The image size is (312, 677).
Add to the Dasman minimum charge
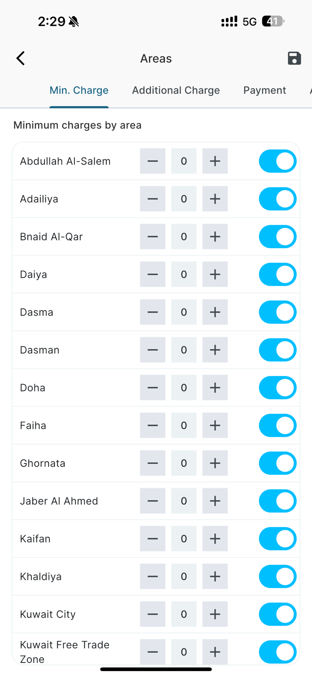click(215, 350)
